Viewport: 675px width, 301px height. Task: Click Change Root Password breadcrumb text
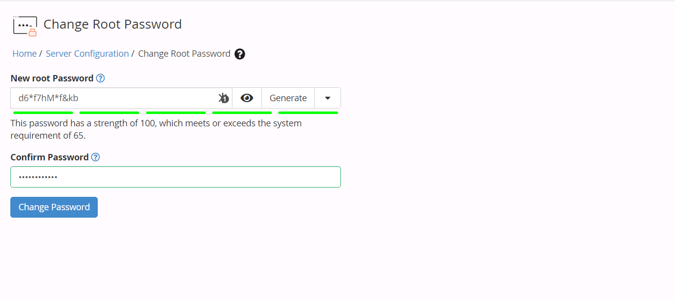tap(184, 54)
